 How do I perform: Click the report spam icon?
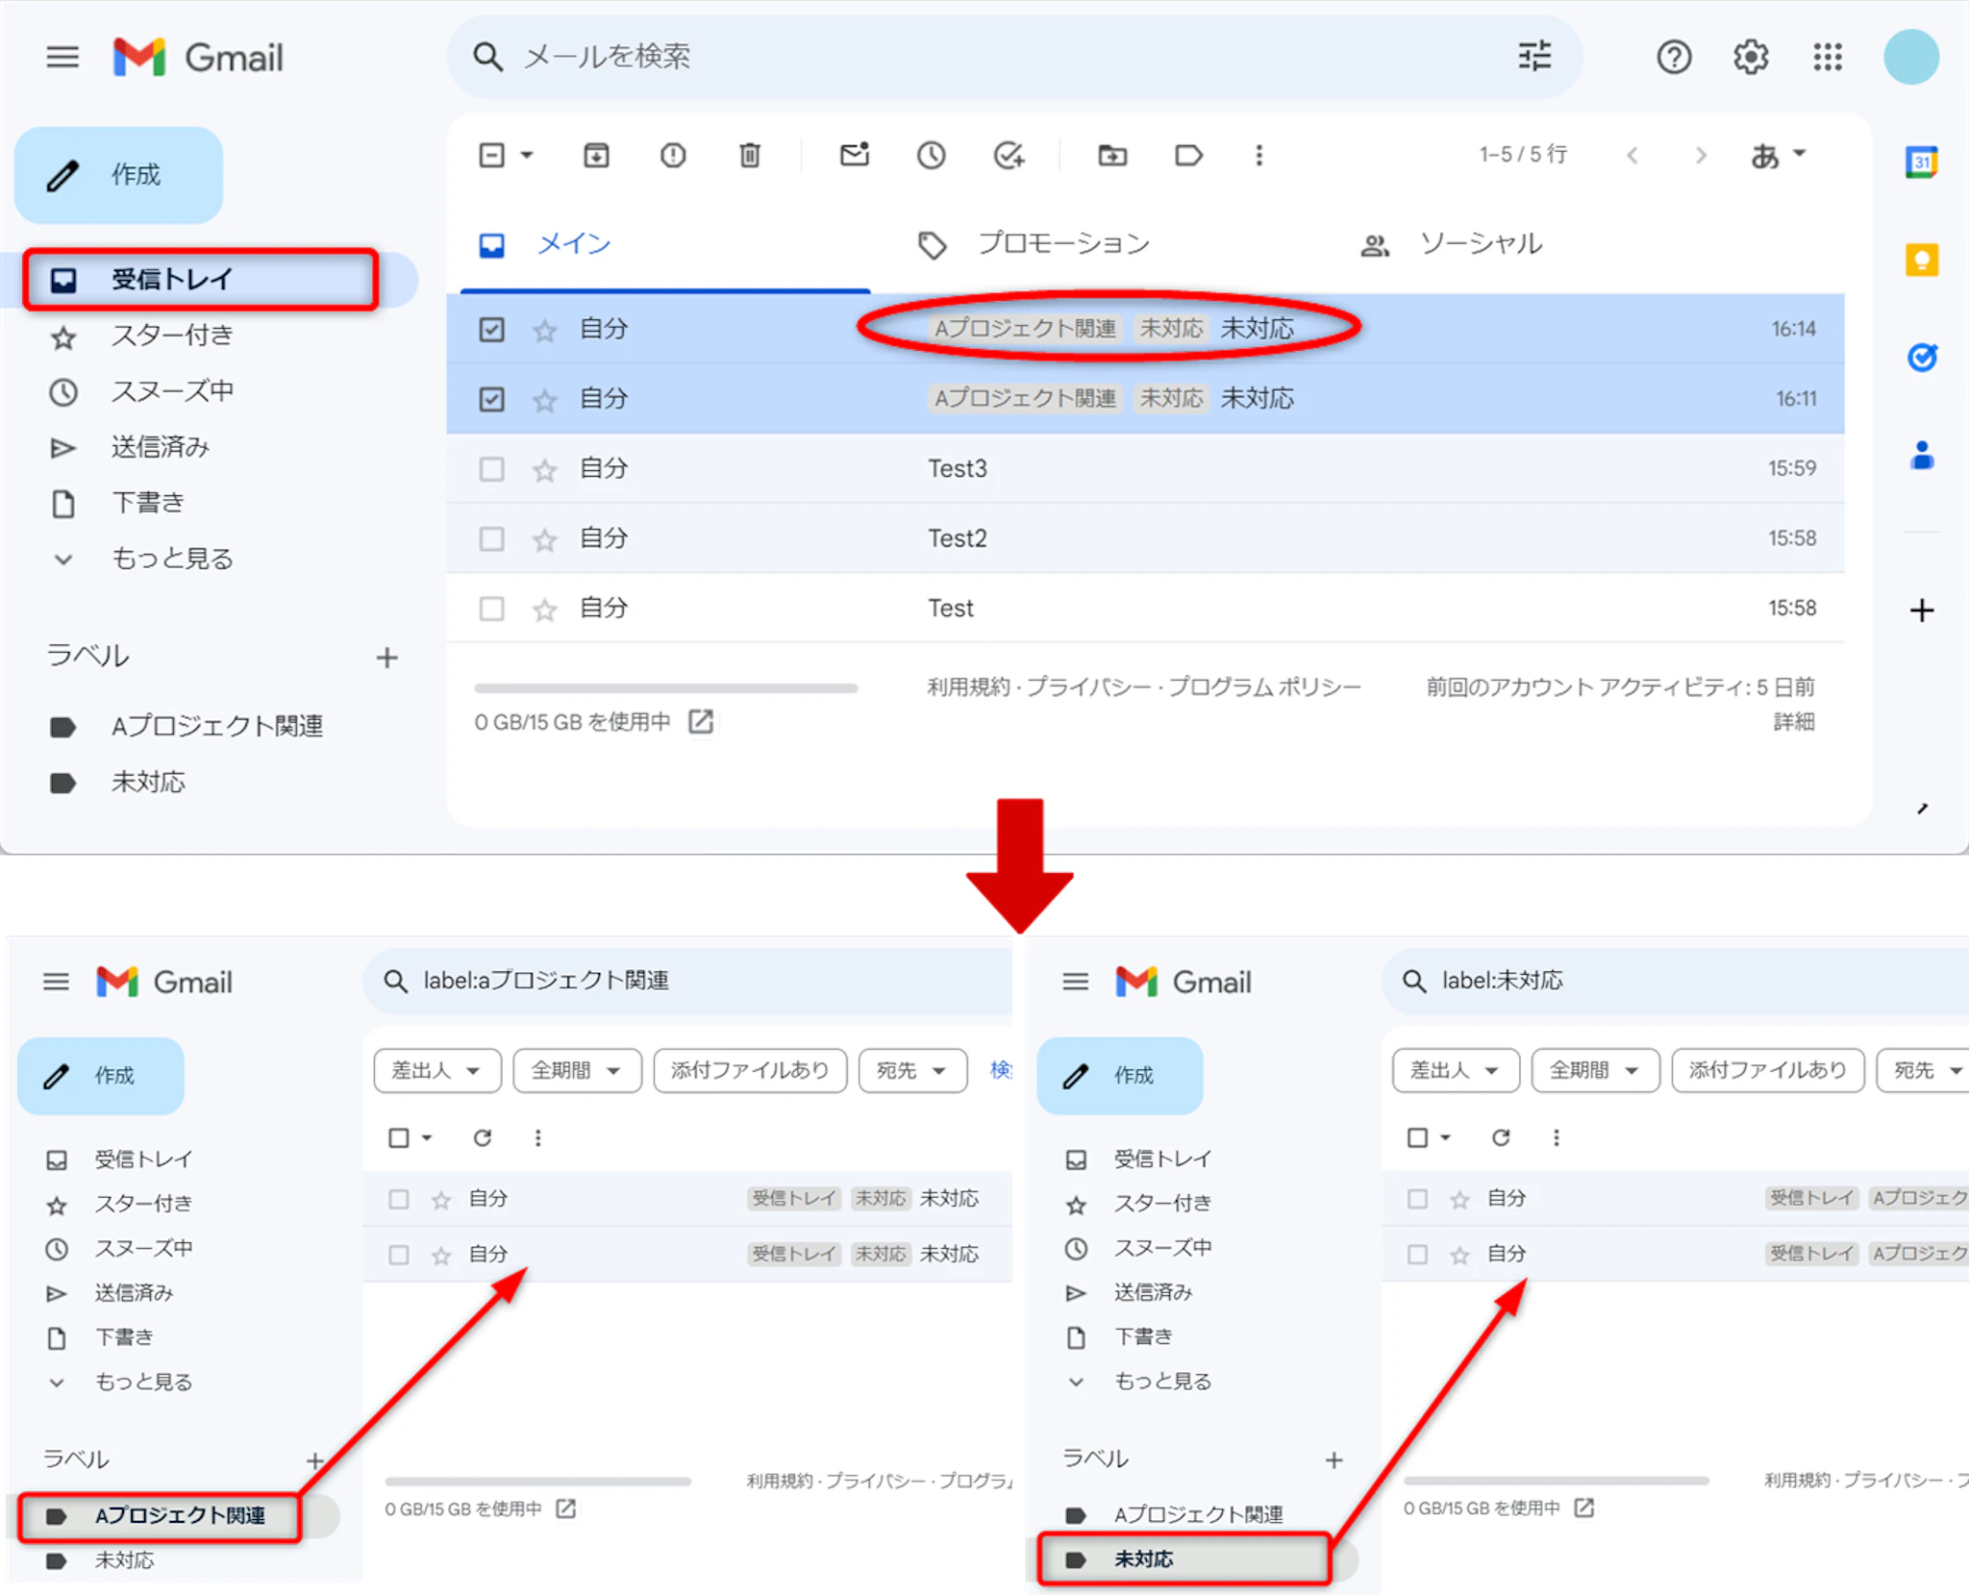point(673,155)
